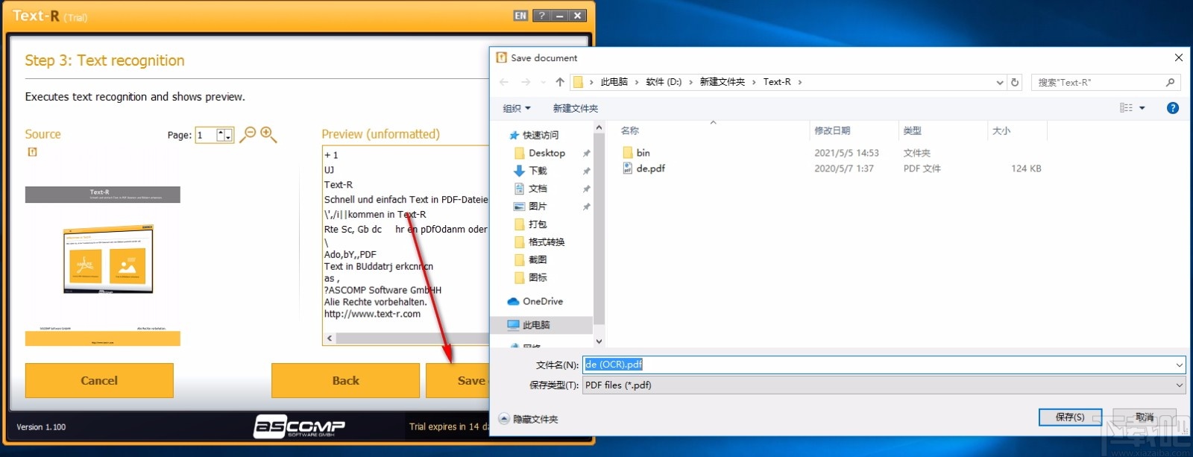The width and height of the screenshot is (1193, 457).
Task: Open the blue help icon in dialog
Action: click(1173, 108)
